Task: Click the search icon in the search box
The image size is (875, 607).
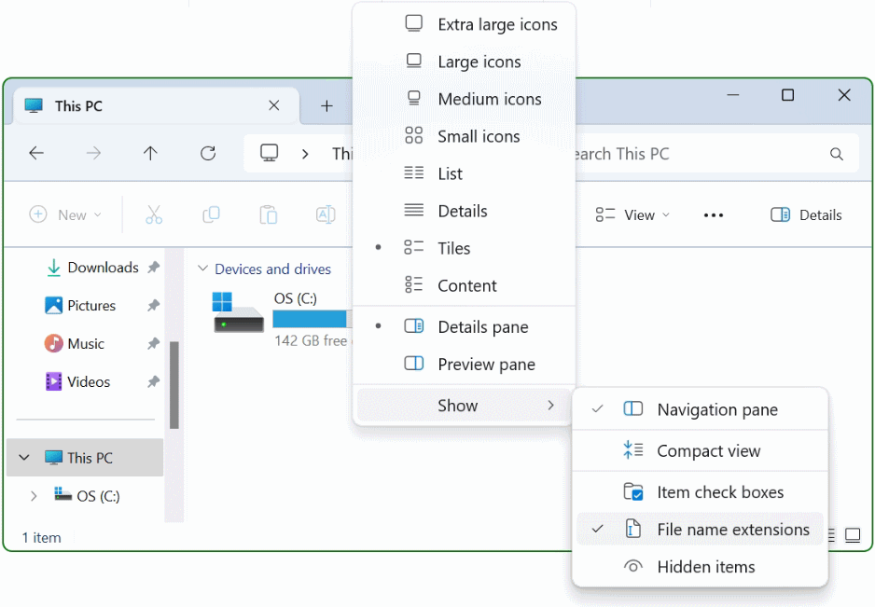Action: tap(836, 154)
